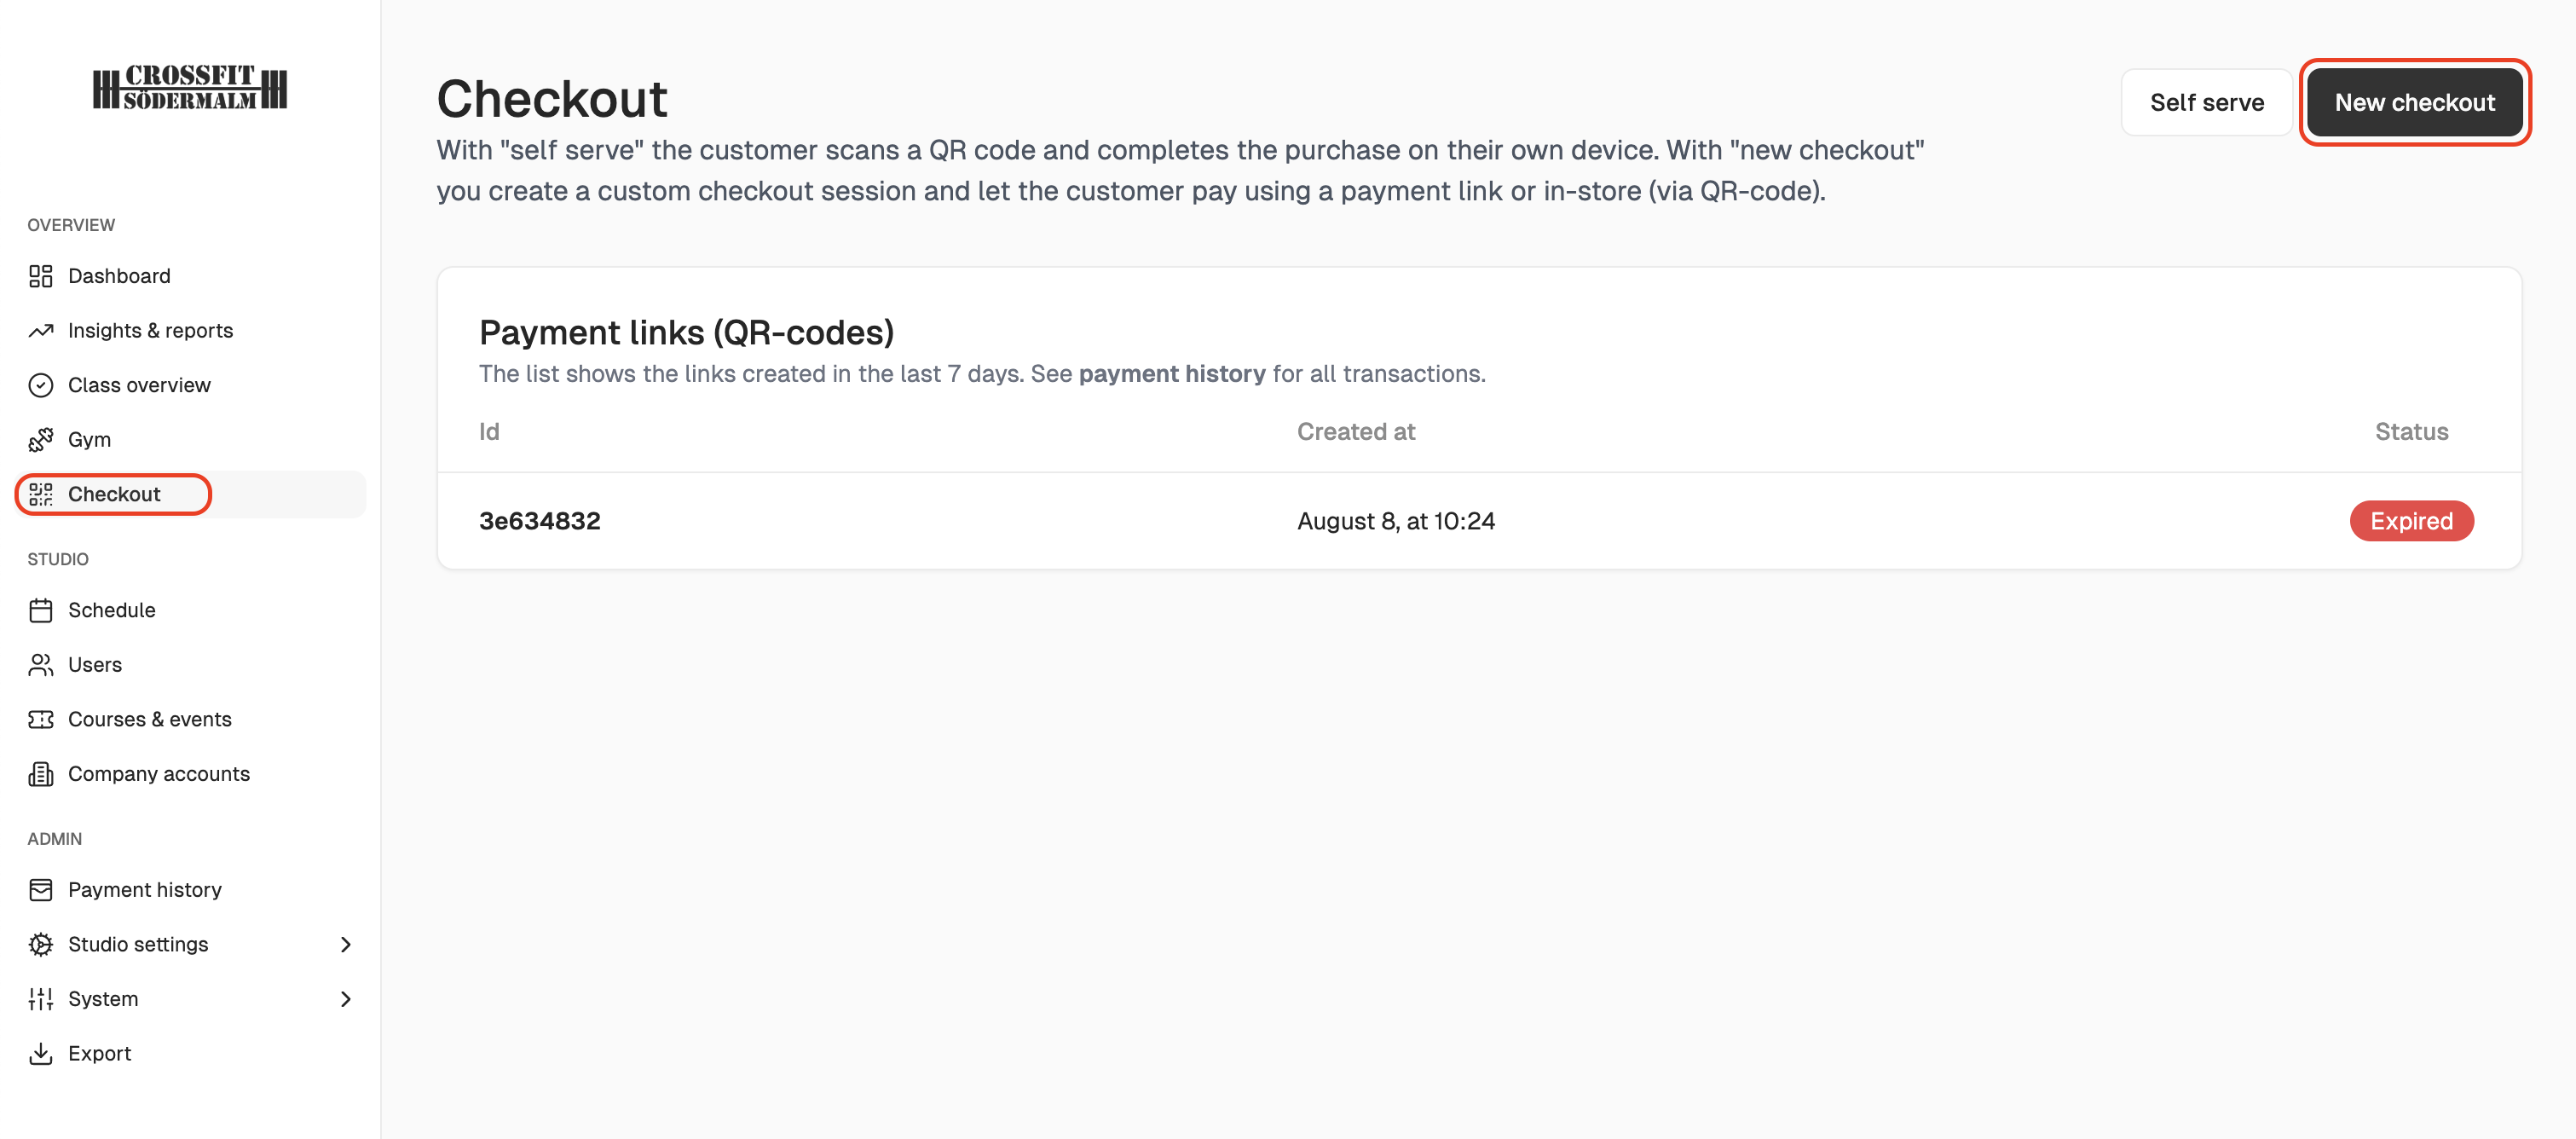Click the Checkout QR code icon

click(41, 494)
